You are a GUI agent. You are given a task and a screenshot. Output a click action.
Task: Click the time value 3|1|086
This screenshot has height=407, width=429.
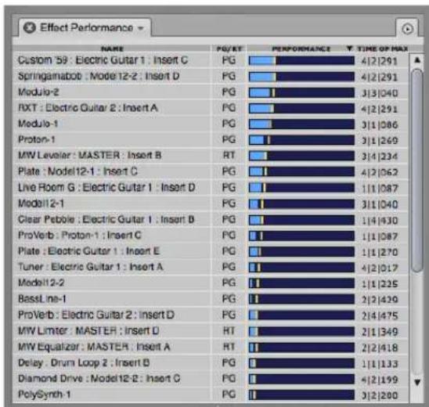pyautogui.click(x=380, y=125)
